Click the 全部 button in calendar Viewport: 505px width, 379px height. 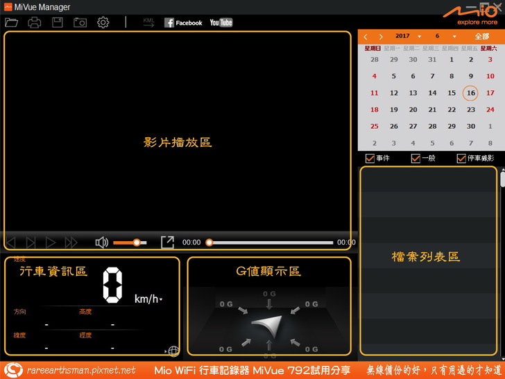tap(482, 36)
